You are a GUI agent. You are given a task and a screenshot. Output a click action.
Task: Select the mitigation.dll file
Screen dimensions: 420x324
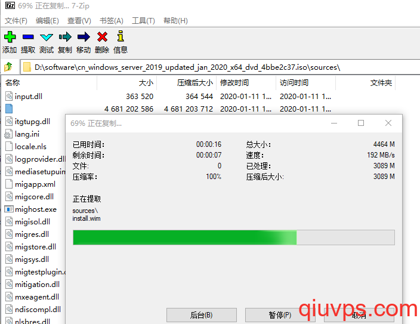coord(37,285)
